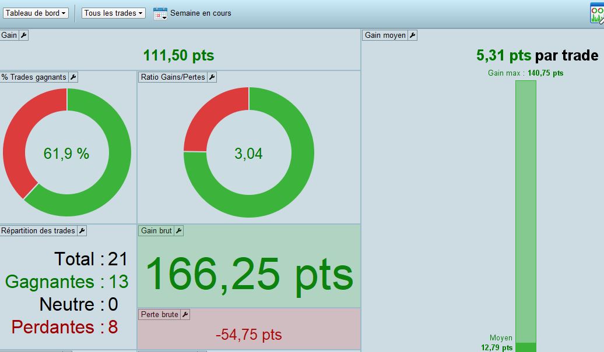
Task: Click the Semaine en cours label
Action: pyautogui.click(x=201, y=13)
